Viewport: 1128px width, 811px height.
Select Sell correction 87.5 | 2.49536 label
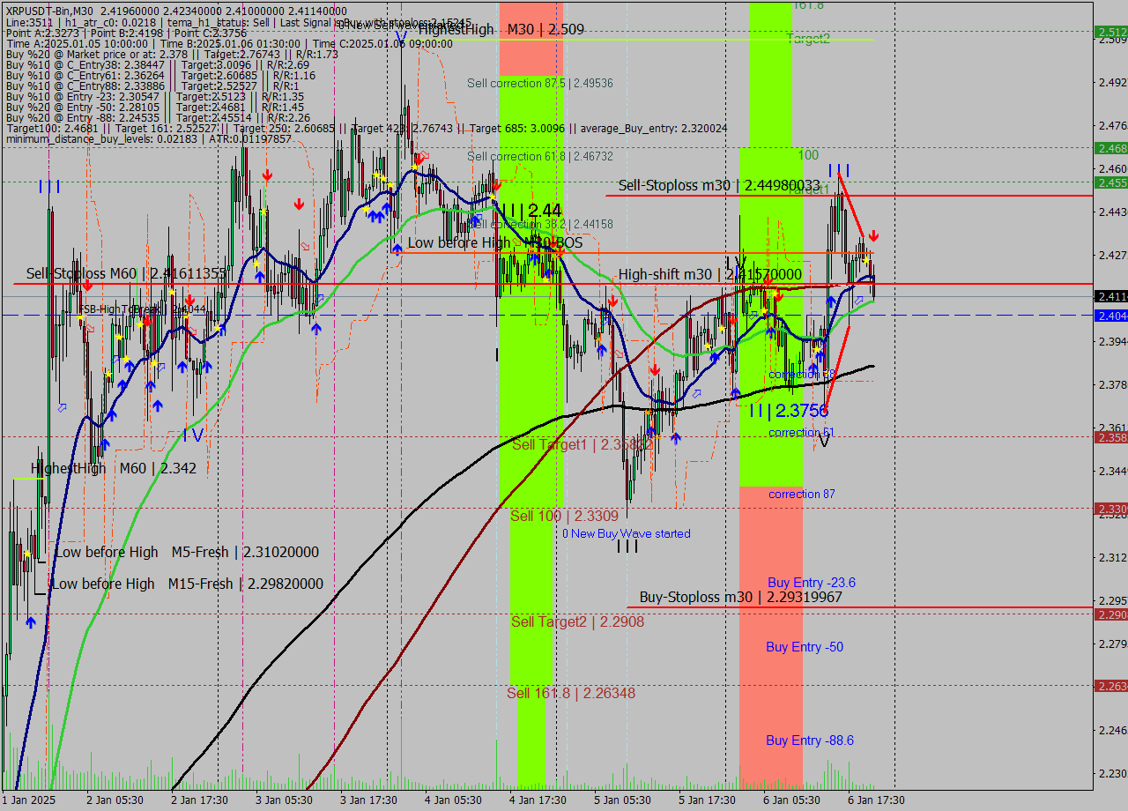click(540, 84)
